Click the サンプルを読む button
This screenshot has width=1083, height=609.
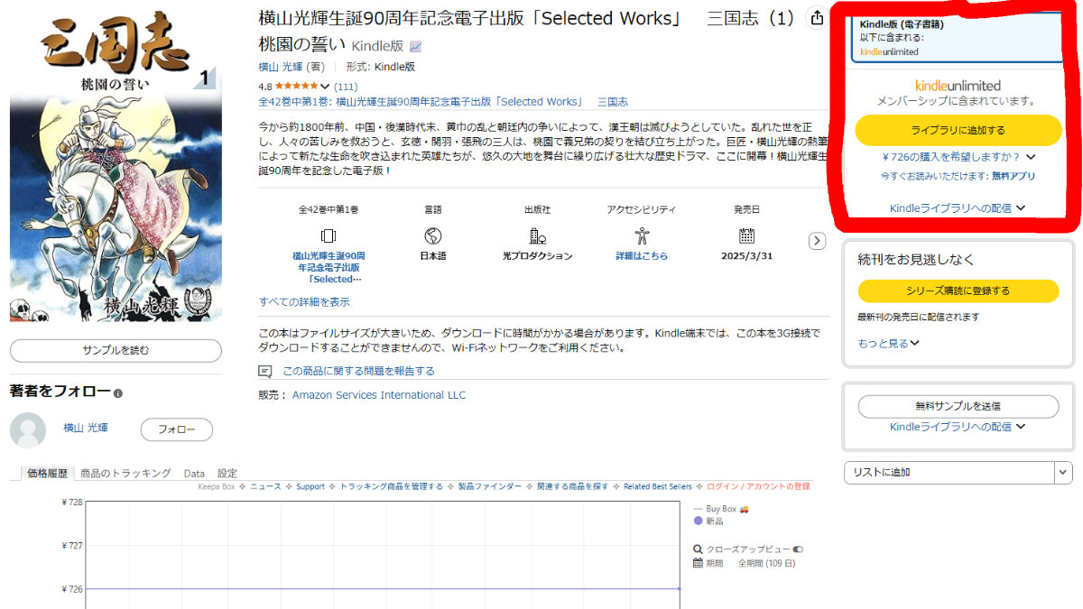(x=116, y=350)
